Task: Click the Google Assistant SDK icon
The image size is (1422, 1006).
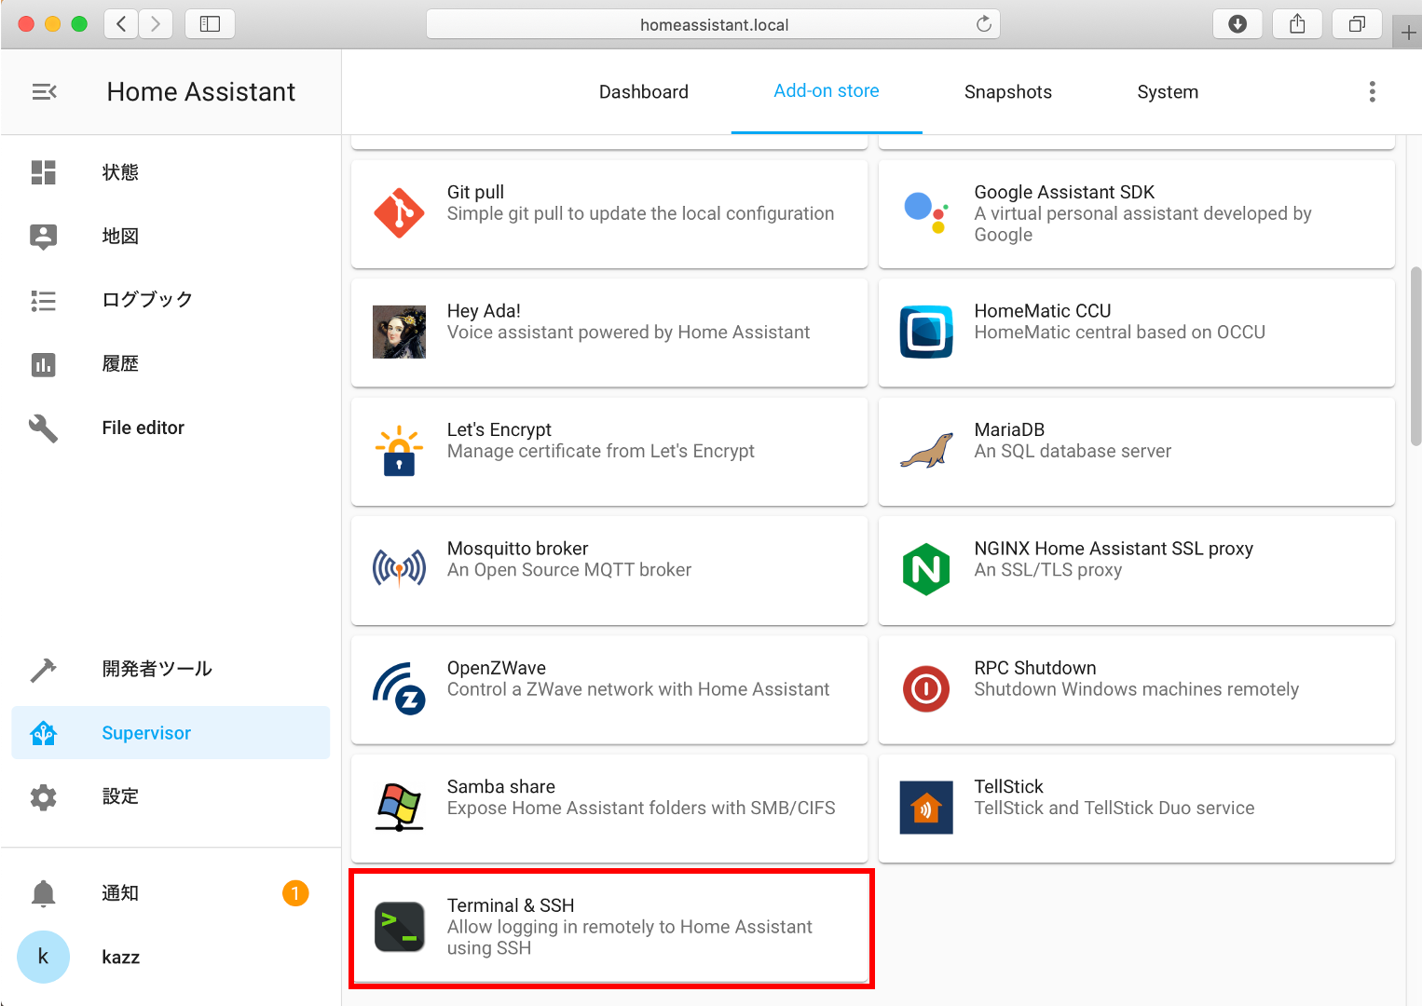Action: (x=926, y=213)
